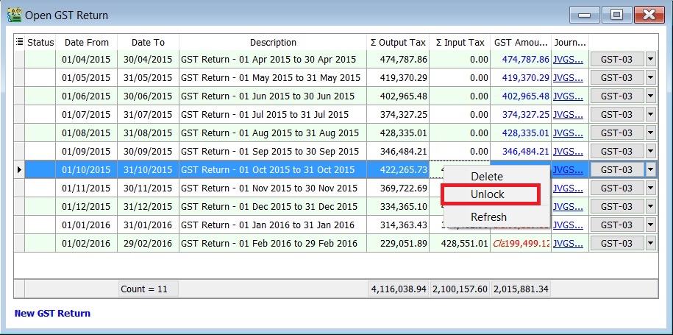This screenshot has height=335, width=673.
Task: Select the row for 01 Jan 2016 return
Action: 268,225
